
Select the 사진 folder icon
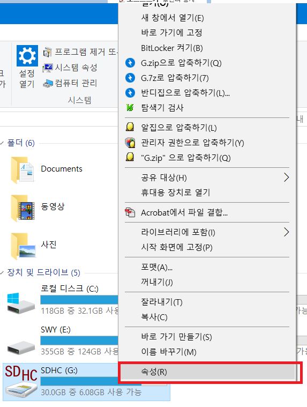pyautogui.click(x=23, y=246)
